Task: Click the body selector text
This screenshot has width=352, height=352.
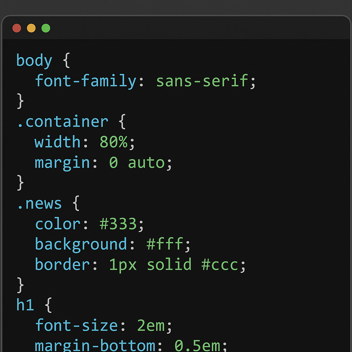Action: pyautogui.click(x=34, y=60)
